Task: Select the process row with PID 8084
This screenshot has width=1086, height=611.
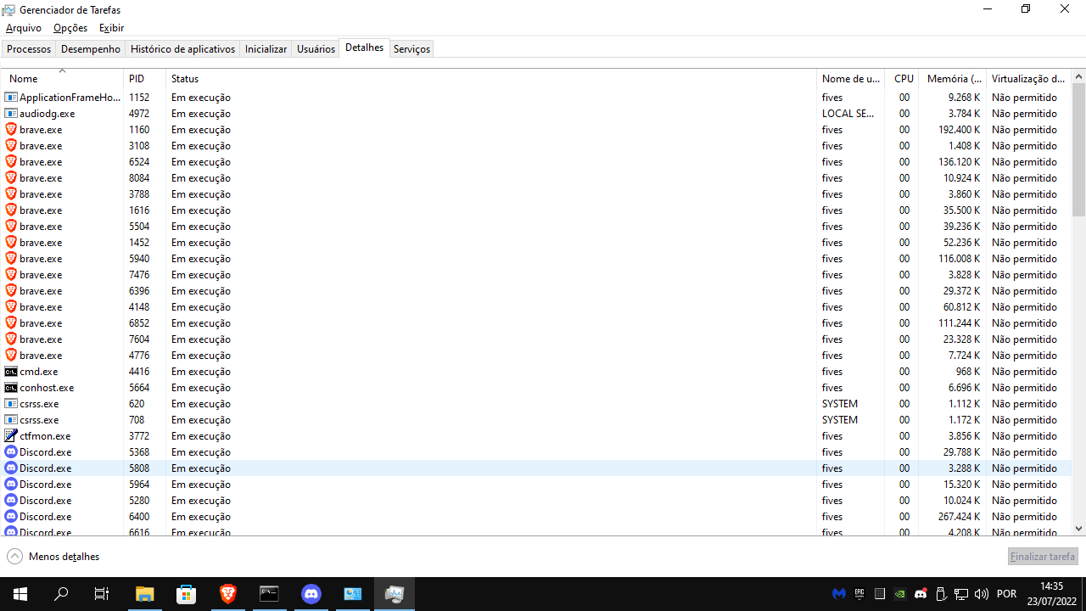Action: coord(536,178)
